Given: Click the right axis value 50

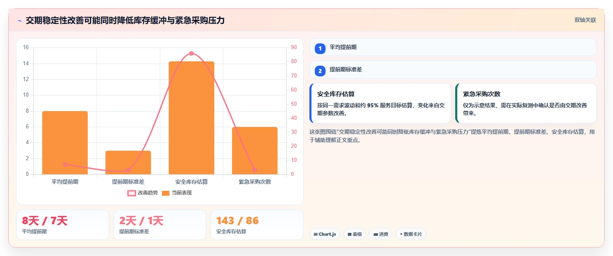Looking at the screenshot, I should point(294,104).
